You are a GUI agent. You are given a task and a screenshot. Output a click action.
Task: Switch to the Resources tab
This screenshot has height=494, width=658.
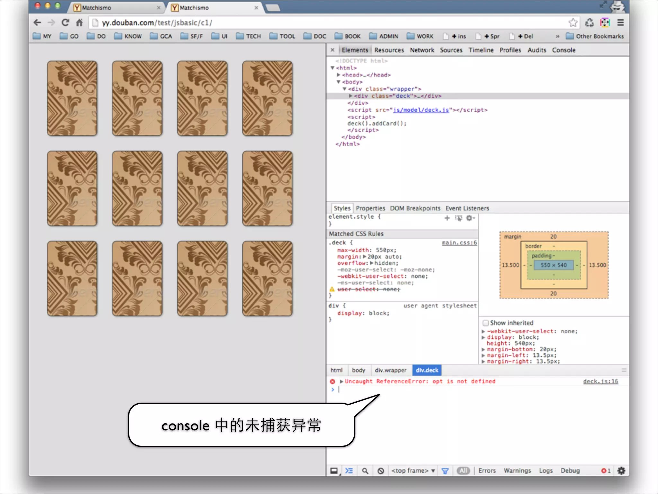[389, 50]
